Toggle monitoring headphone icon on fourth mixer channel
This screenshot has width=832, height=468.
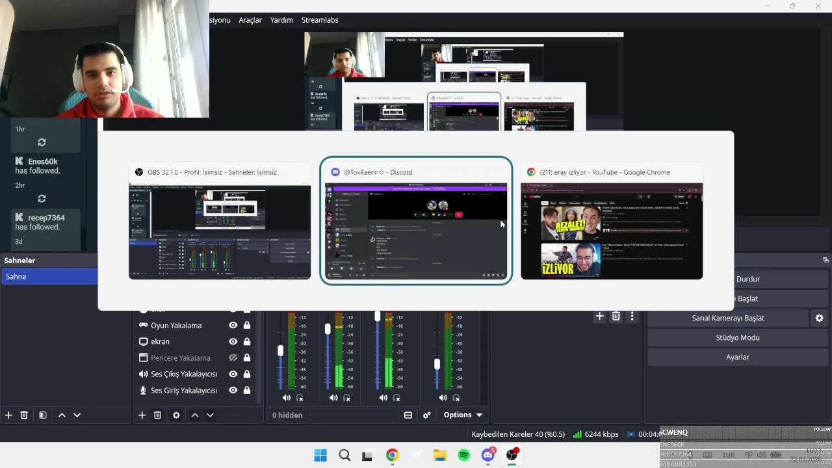(x=456, y=398)
